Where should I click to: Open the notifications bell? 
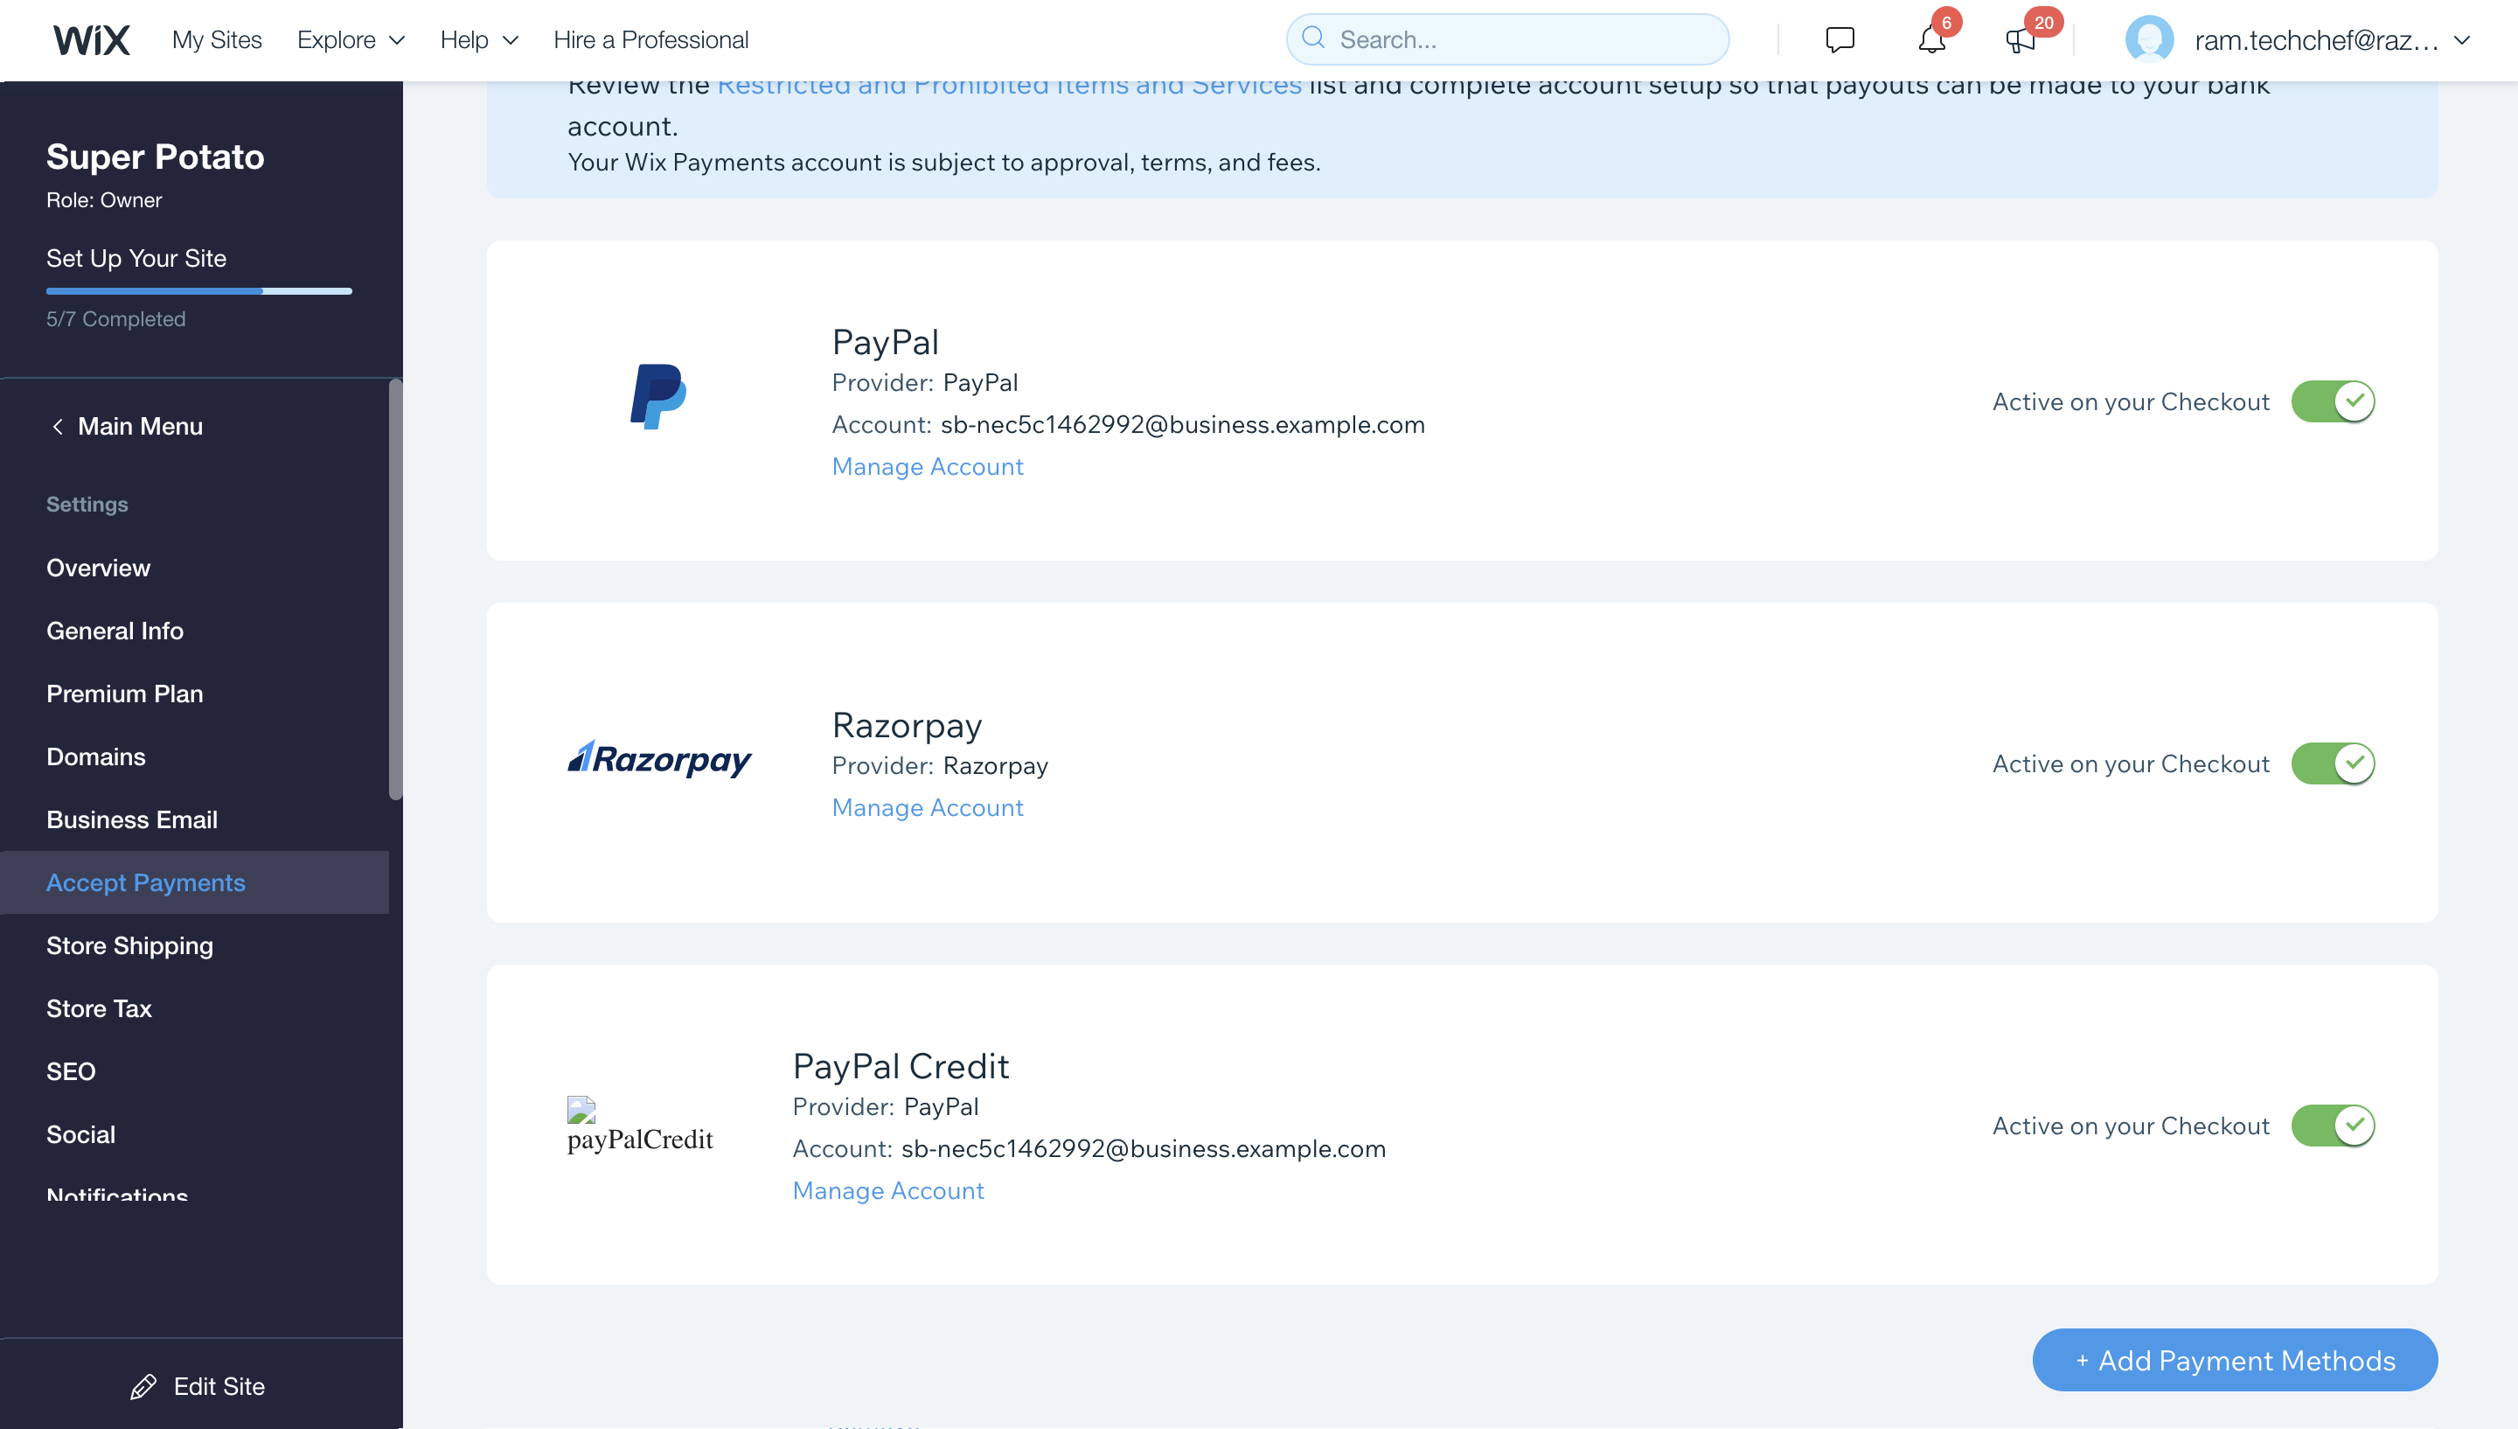pyautogui.click(x=1931, y=40)
